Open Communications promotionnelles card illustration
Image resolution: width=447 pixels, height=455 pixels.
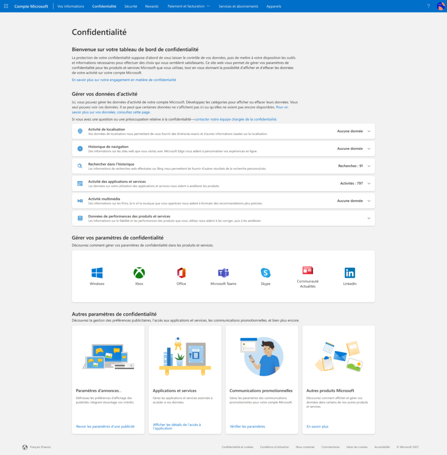[x=262, y=357]
